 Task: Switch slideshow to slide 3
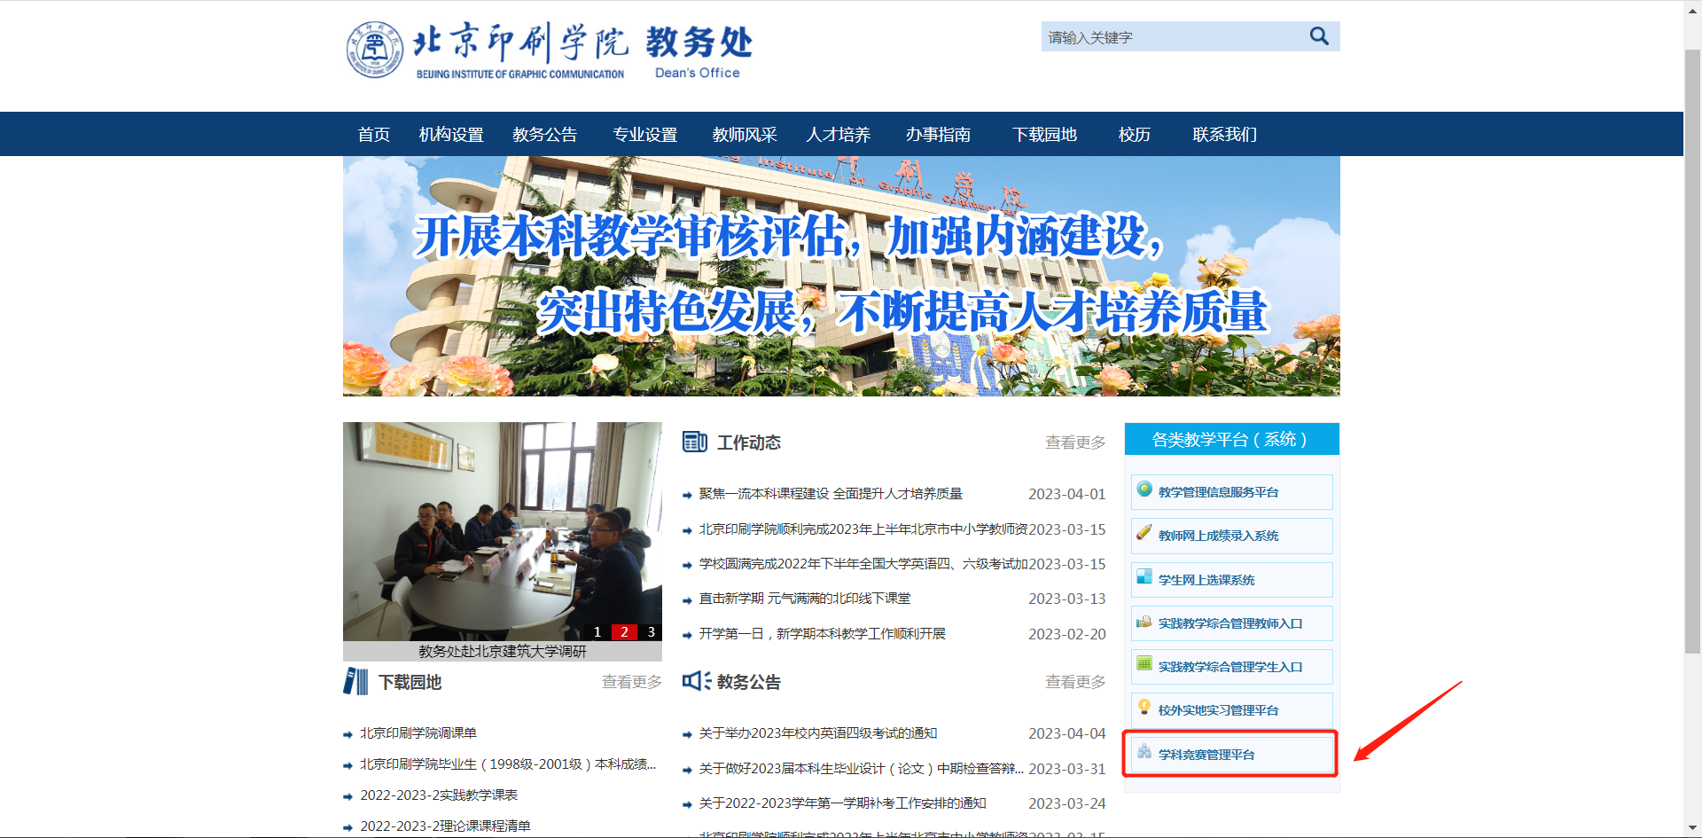click(x=652, y=632)
